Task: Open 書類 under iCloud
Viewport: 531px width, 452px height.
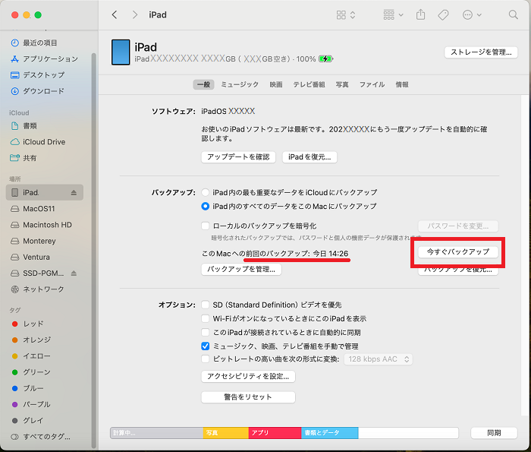Action: [x=24, y=126]
